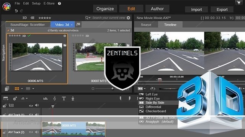Click the small thumbnail size icon

[93, 89]
